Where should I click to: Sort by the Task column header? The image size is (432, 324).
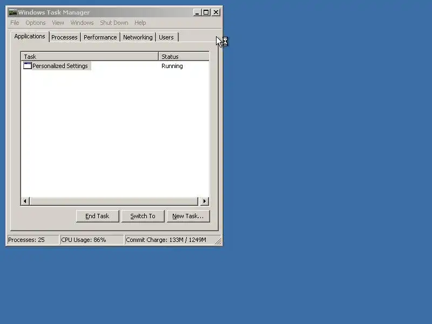click(x=90, y=57)
